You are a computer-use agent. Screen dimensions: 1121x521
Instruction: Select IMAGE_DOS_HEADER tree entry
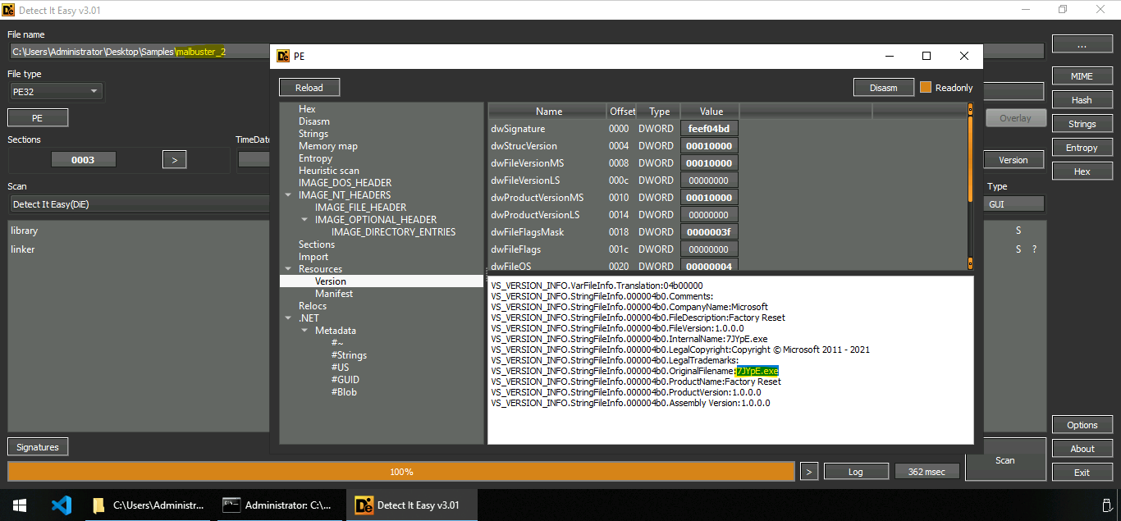point(345,183)
